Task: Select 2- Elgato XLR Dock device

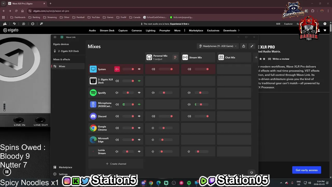Action: pyautogui.click(x=68, y=51)
